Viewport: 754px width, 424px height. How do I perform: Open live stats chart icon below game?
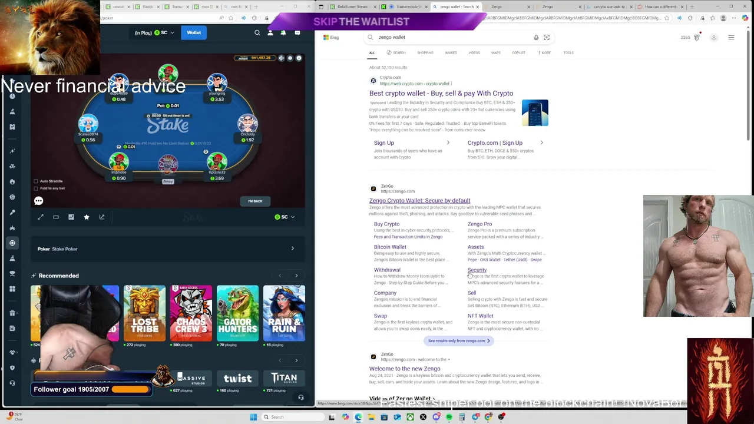71,217
